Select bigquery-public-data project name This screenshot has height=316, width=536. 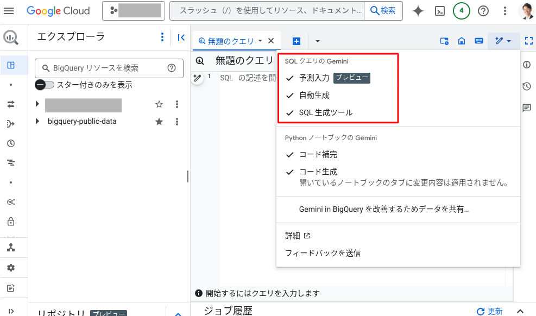click(x=82, y=121)
